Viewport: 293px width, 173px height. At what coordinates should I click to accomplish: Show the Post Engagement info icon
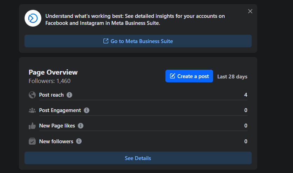[x=87, y=110]
